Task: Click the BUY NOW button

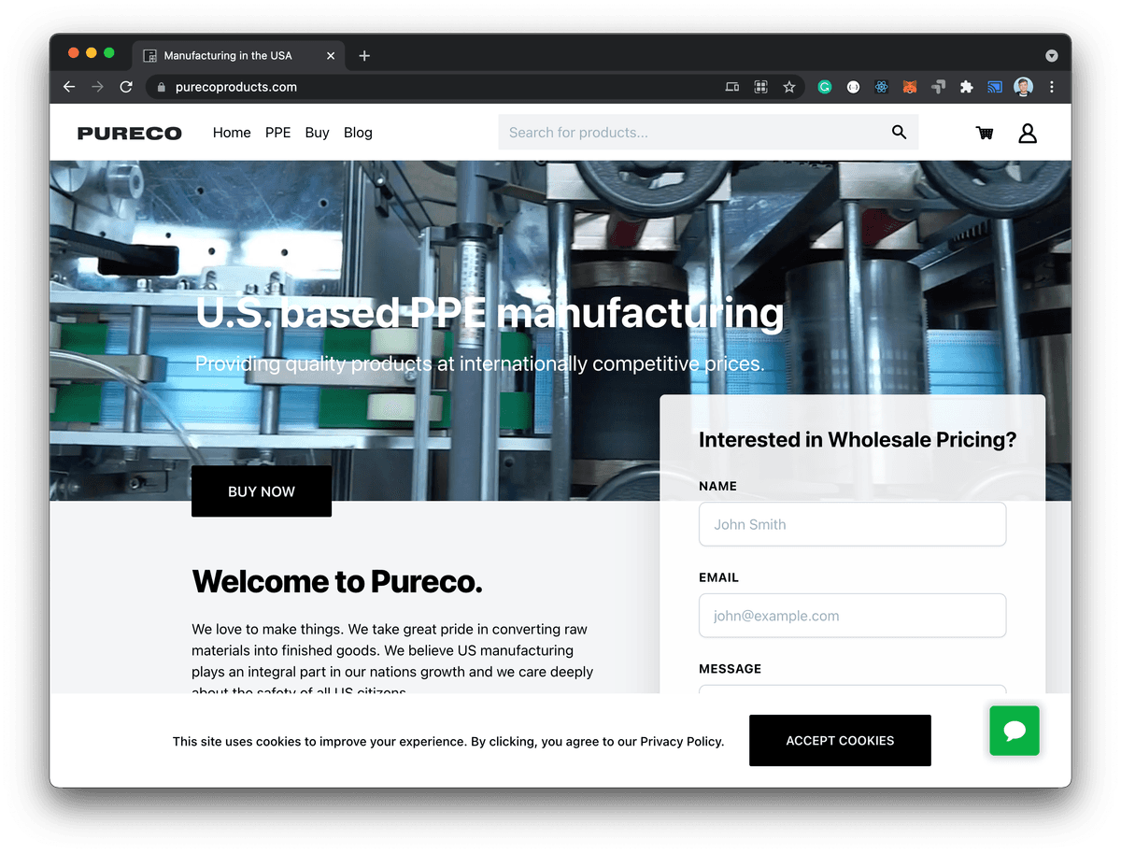Action: pyautogui.click(x=262, y=491)
